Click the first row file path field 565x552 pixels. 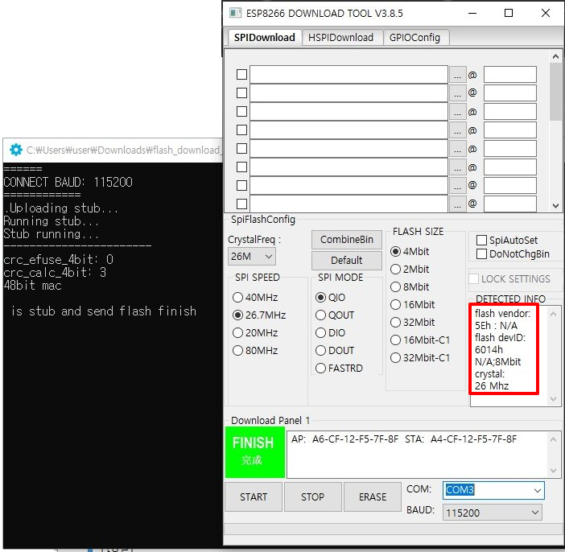pos(348,75)
